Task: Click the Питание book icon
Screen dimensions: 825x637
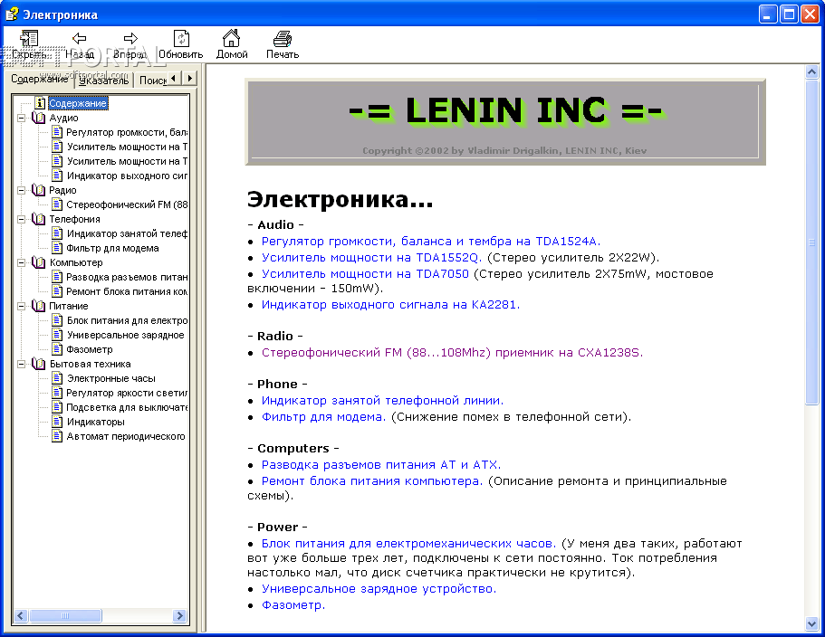Action: click(38, 305)
